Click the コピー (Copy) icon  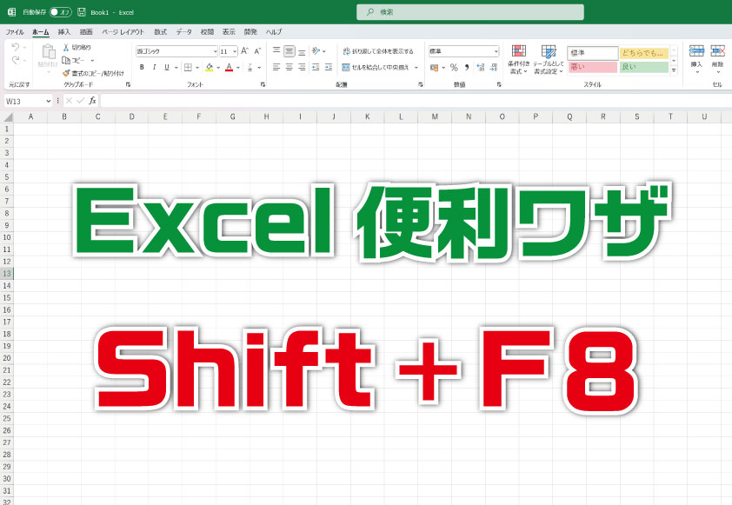coord(66,60)
